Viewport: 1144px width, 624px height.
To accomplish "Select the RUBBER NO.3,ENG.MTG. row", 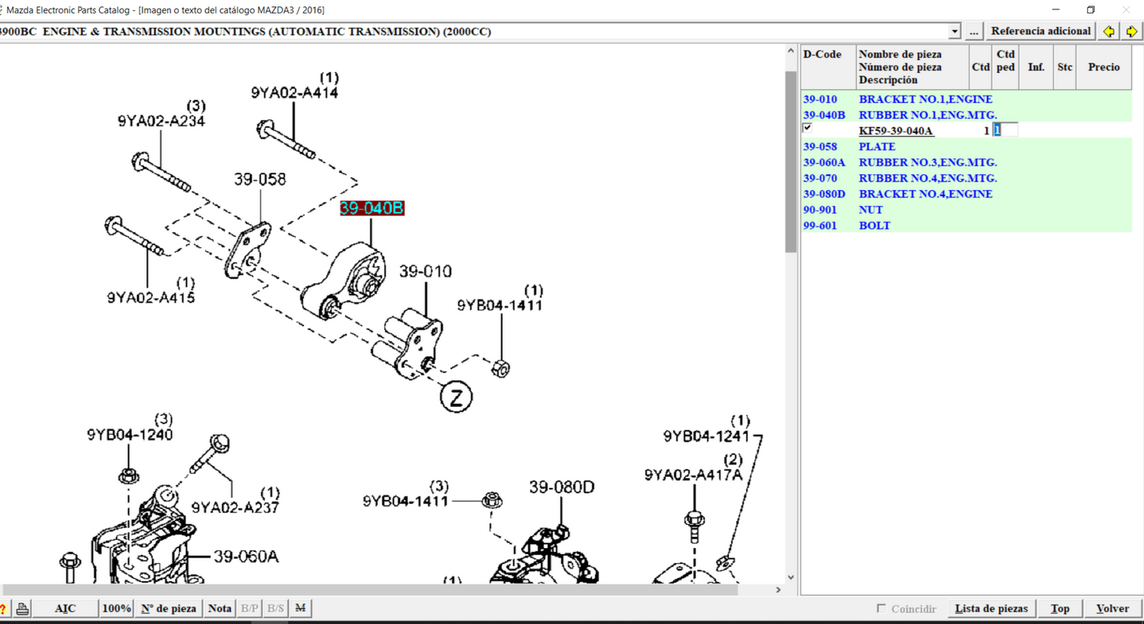I will [x=967, y=162].
